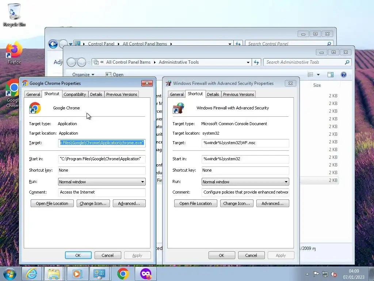Open Help via the question mark icon
The height and width of the screenshot is (281, 374).
pos(343,75)
